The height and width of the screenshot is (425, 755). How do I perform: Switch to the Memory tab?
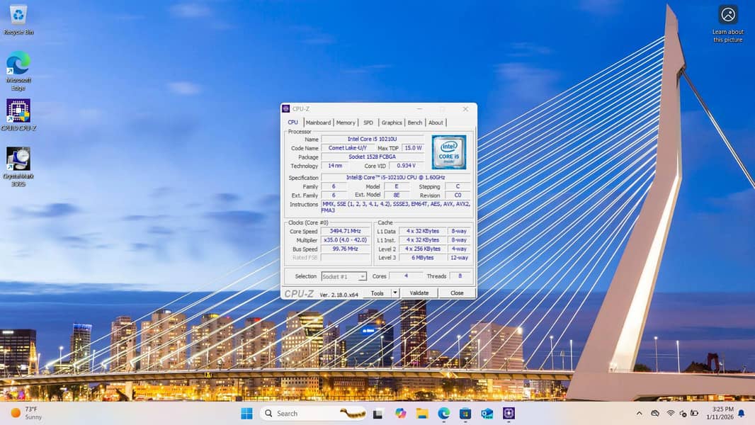[346, 123]
